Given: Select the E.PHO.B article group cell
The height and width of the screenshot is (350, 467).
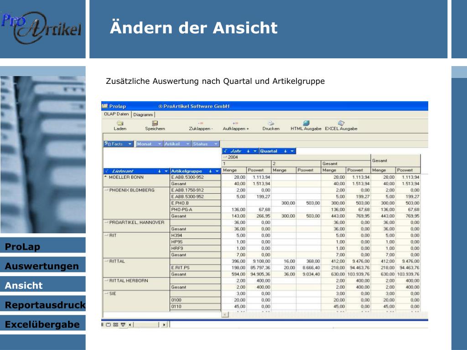Looking at the screenshot, I should click(x=195, y=203).
